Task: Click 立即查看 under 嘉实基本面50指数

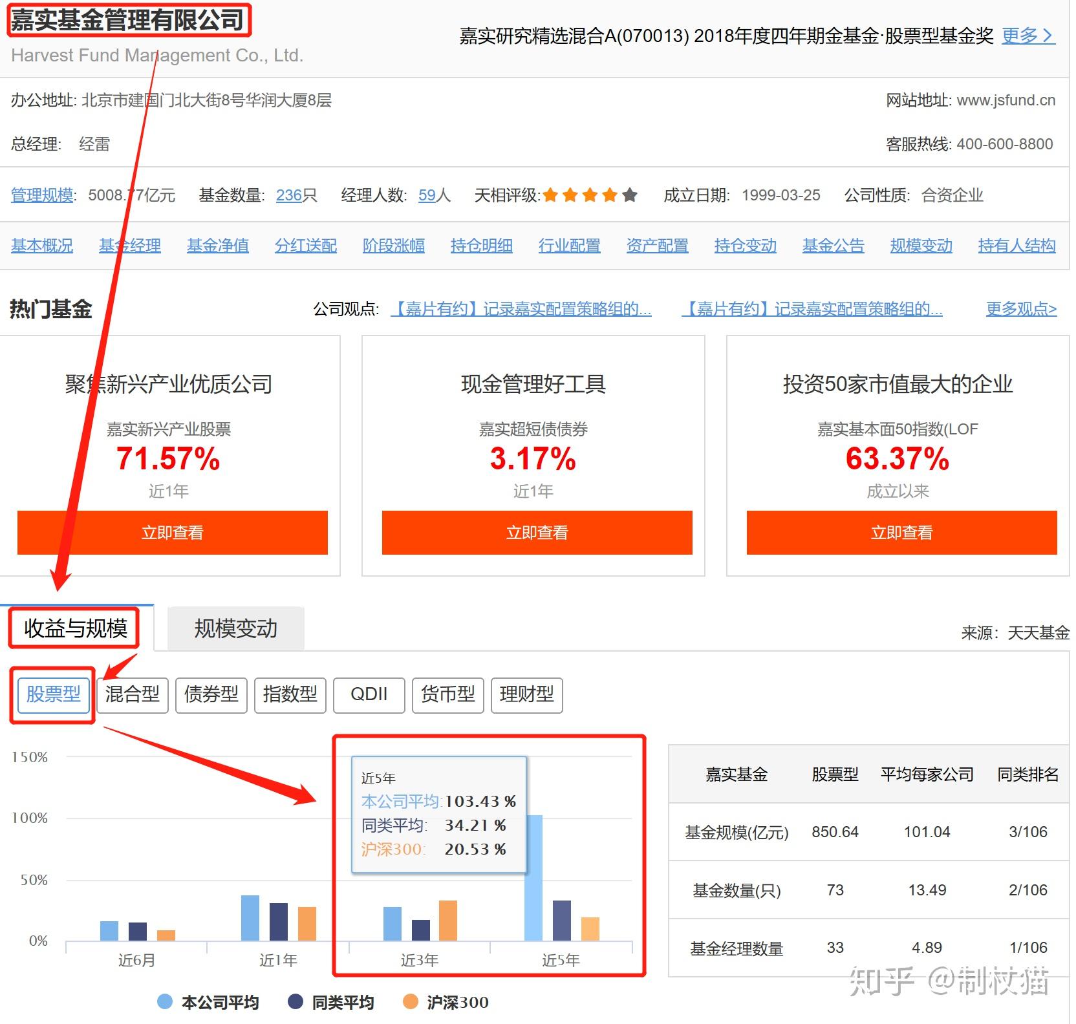Action: coord(902,533)
